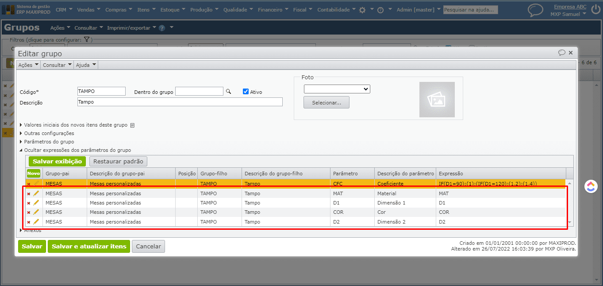Delete the D1 parameter expression row

point(29,203)
